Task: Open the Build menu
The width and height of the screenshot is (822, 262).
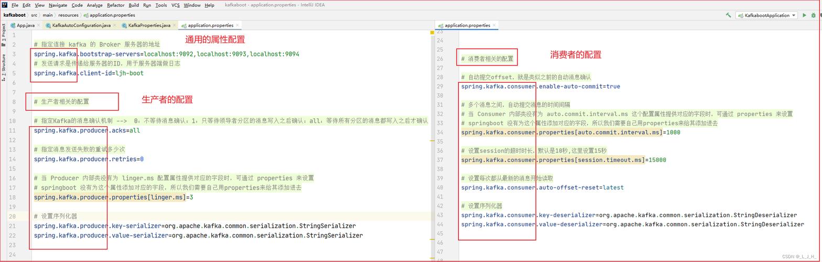Action: point(134,5)
